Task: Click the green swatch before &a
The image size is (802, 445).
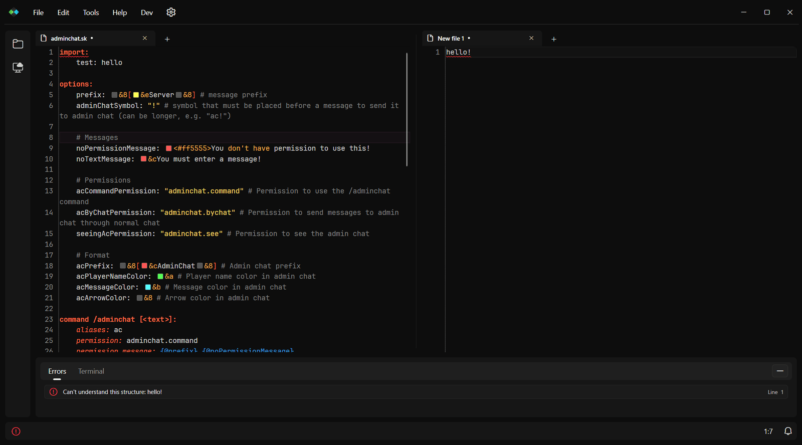Action: [160, 277]
